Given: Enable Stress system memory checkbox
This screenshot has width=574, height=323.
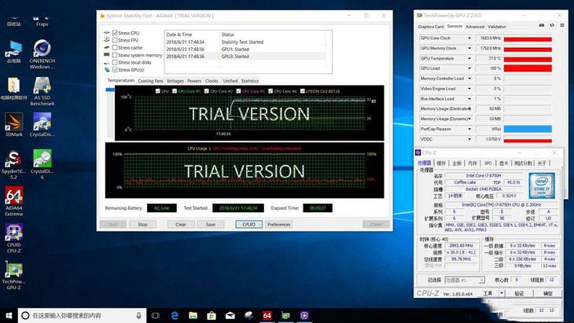Looking at the screenshot, I should click(115, 55).
